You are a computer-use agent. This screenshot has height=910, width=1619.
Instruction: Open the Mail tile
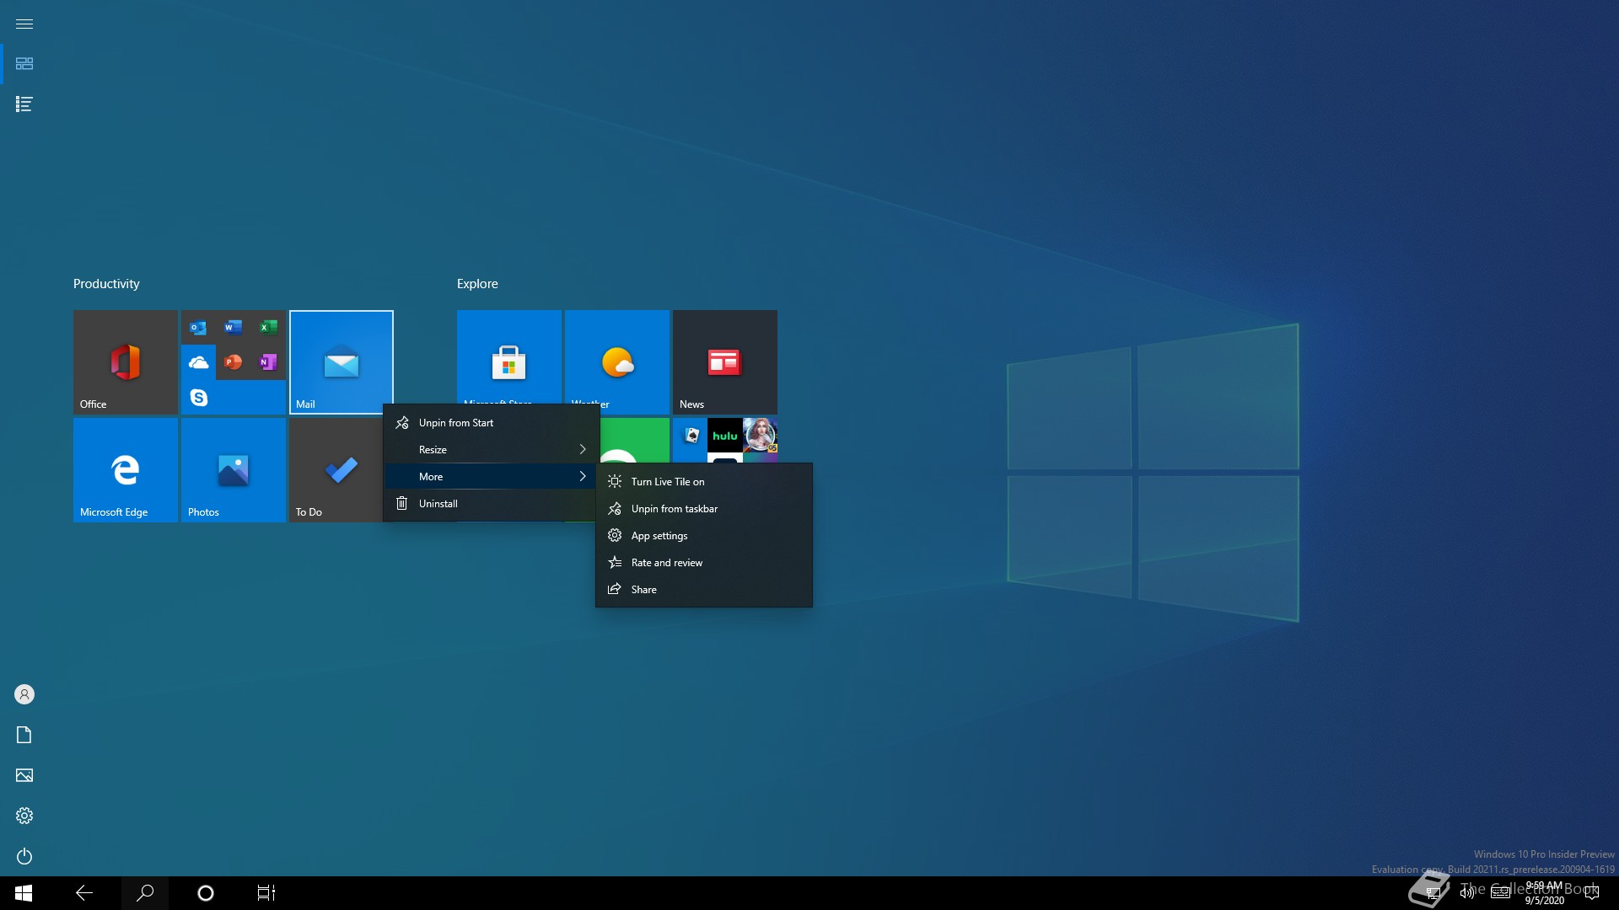pyautogui.click(x=341, y=362)
